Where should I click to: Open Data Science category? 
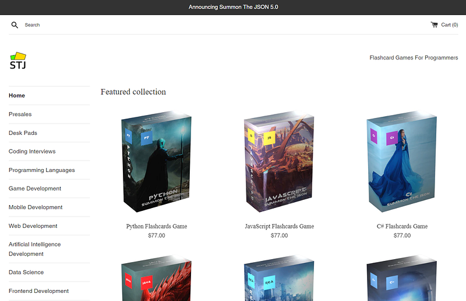click(x=26, y=272)
